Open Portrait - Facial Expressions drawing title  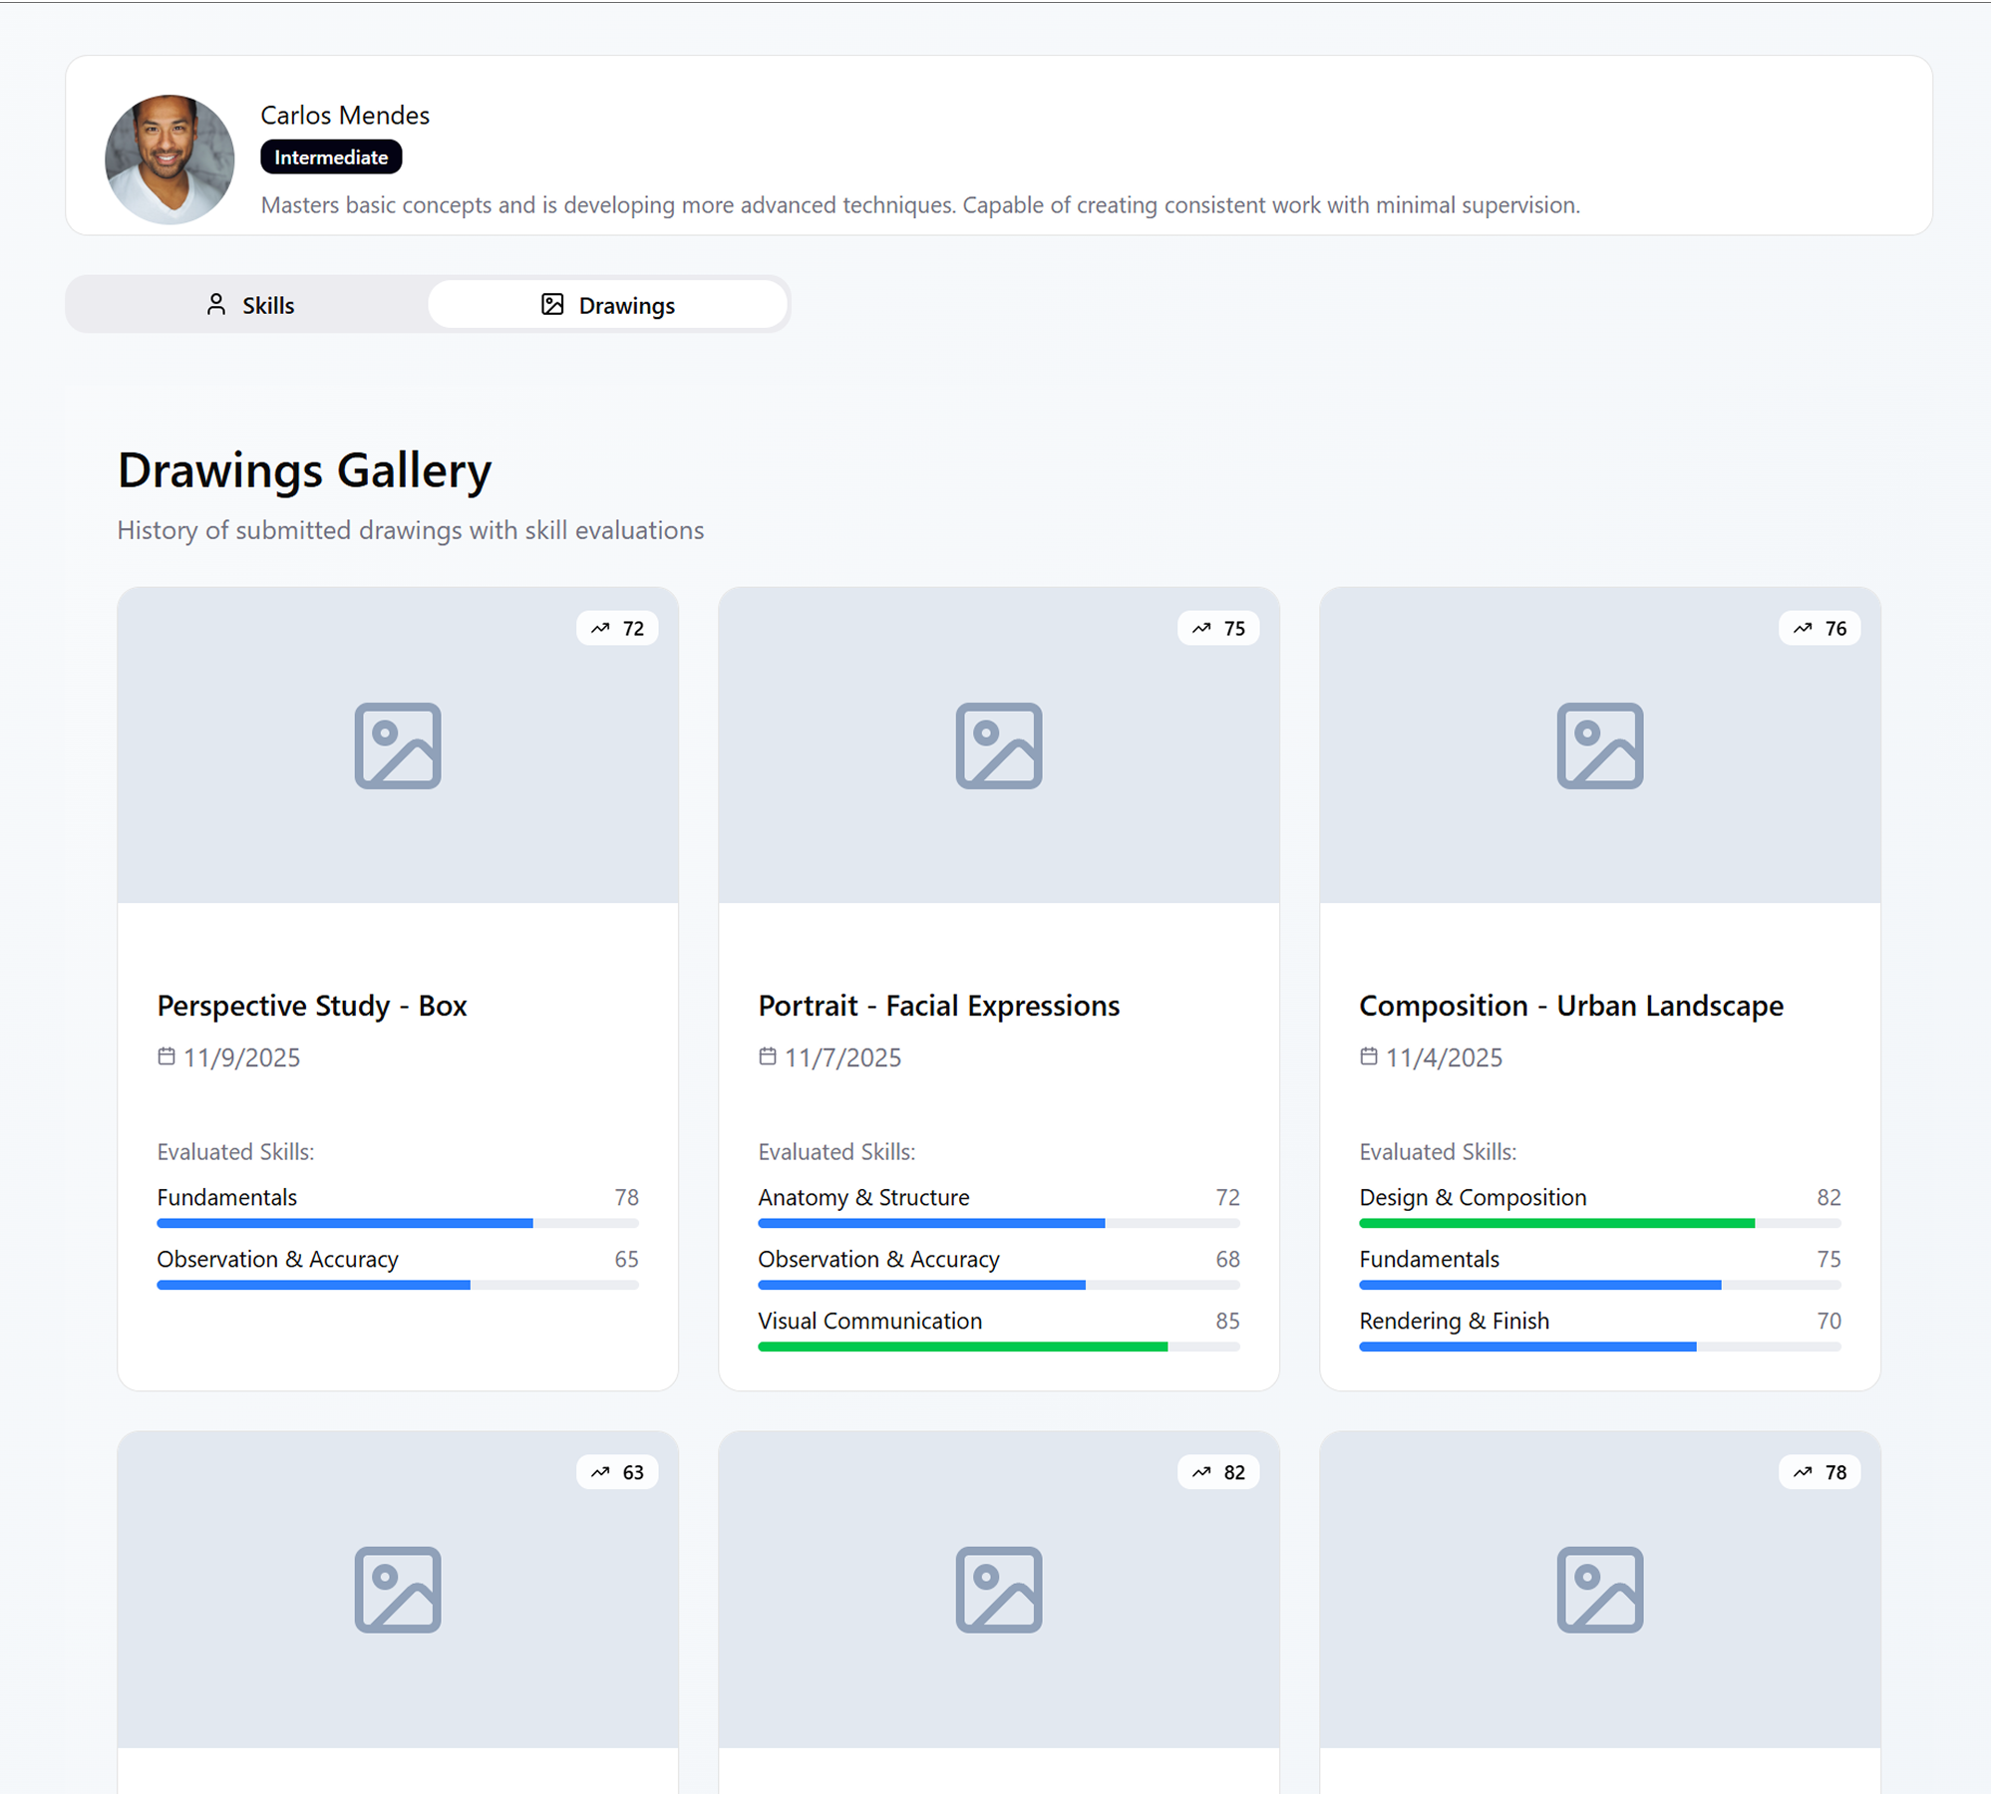pyautogui.click(x=938, y=1006)
